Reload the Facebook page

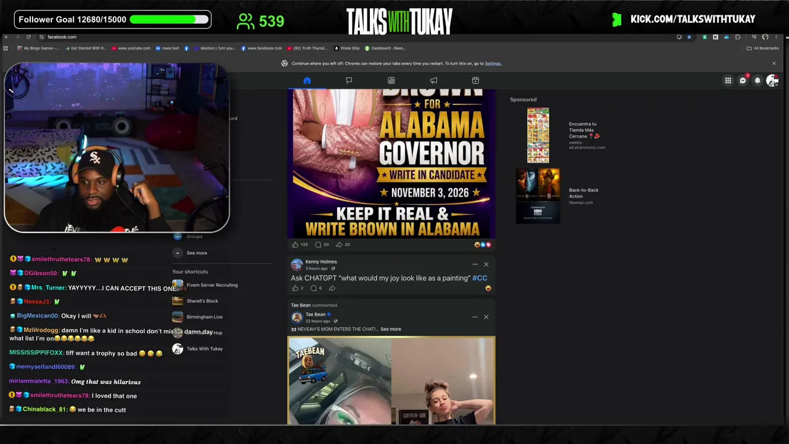(28, 37)
